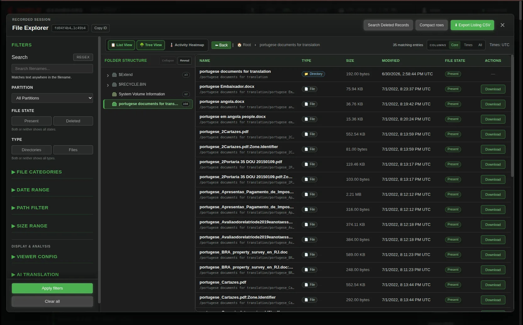The height and width of the screenshot is (325, 523).
Task: Close the File Explorer dialog with X
Action: [x=502, y=25]
